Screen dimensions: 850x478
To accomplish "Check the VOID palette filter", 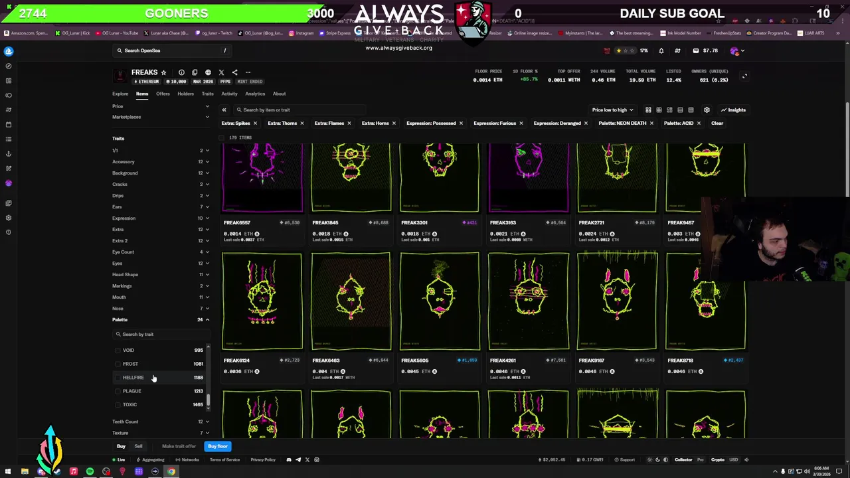I will (118, 350).
